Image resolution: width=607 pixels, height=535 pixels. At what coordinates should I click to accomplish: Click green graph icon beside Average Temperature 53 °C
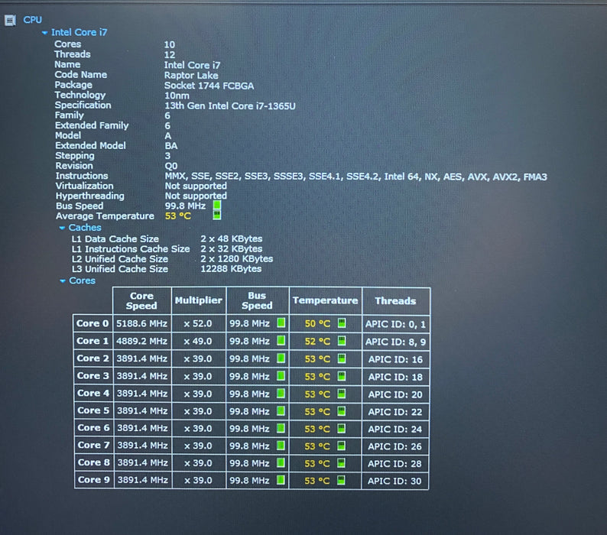217,216
